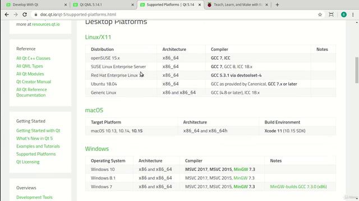Open the Chrome three-dot menu
Screen dimensions: 359x201
coord(353,15)
